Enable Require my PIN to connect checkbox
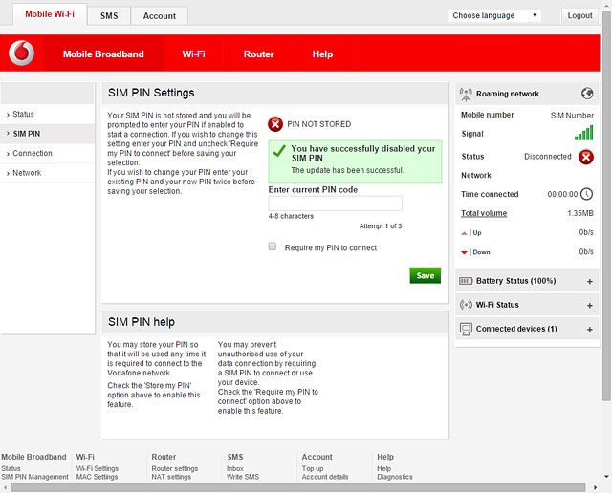This screenshot has width=612, height=493. [273, 246]
